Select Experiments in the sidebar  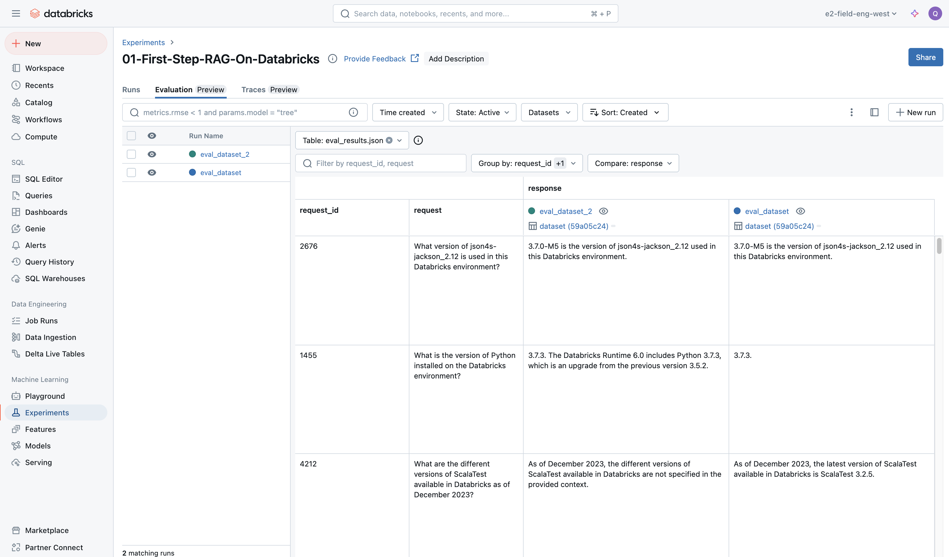click(x=56, y=413)
